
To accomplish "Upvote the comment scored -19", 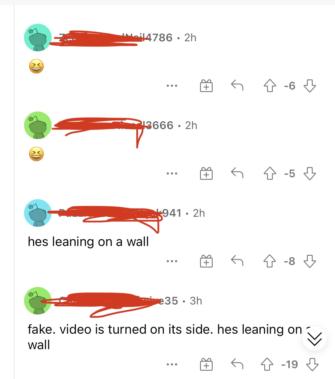I will pos(267,364).
